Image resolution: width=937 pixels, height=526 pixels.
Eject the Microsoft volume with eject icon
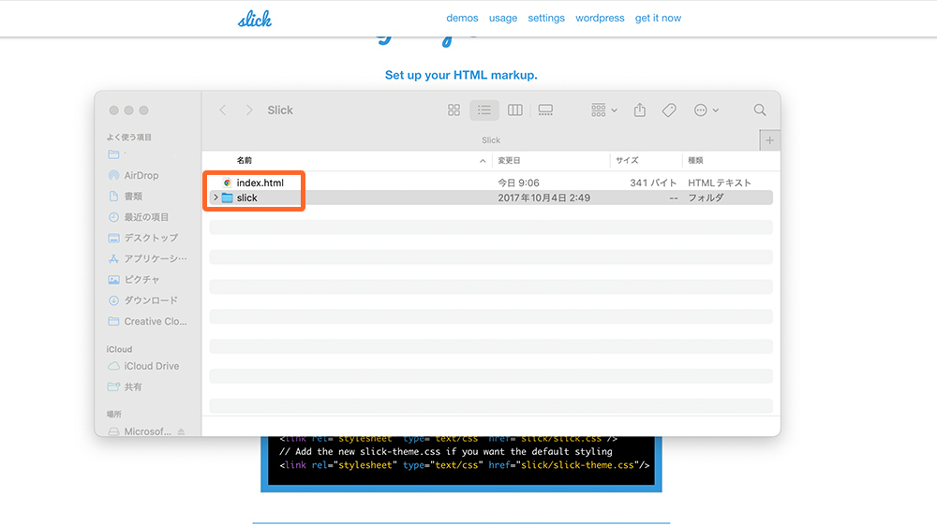(x=181, y=431)
